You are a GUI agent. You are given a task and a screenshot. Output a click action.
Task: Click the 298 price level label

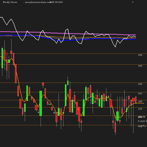(140, 55)
